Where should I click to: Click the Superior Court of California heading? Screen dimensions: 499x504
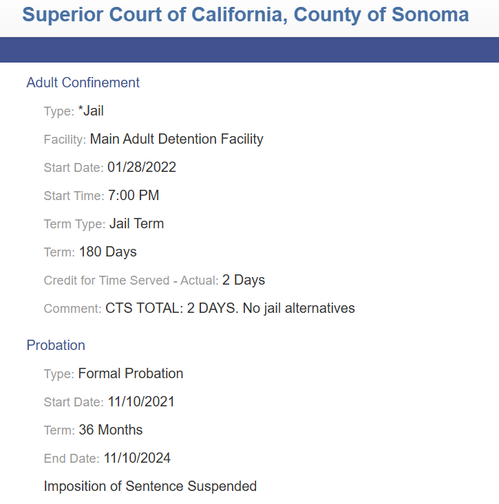coord(245,15)
